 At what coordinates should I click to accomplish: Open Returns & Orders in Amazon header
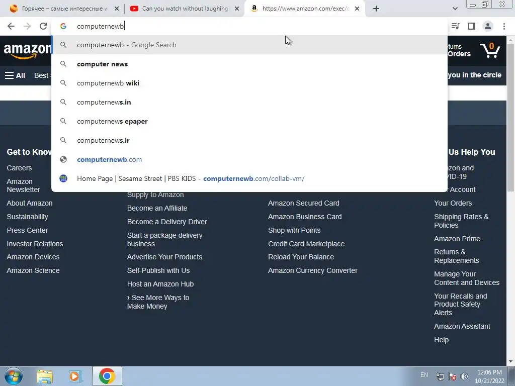(459, 51)
